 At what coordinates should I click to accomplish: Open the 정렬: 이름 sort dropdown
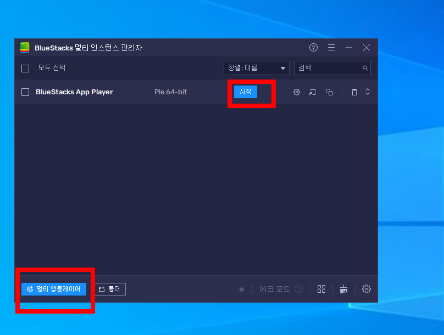click(256, 68)
